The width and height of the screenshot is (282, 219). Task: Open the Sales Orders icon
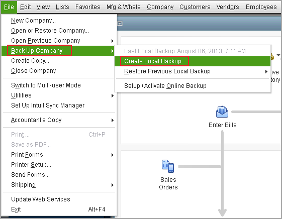tap(167, 166)
